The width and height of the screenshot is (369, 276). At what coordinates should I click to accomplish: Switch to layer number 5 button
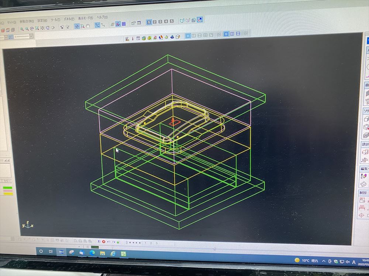(x=172, y=21)
